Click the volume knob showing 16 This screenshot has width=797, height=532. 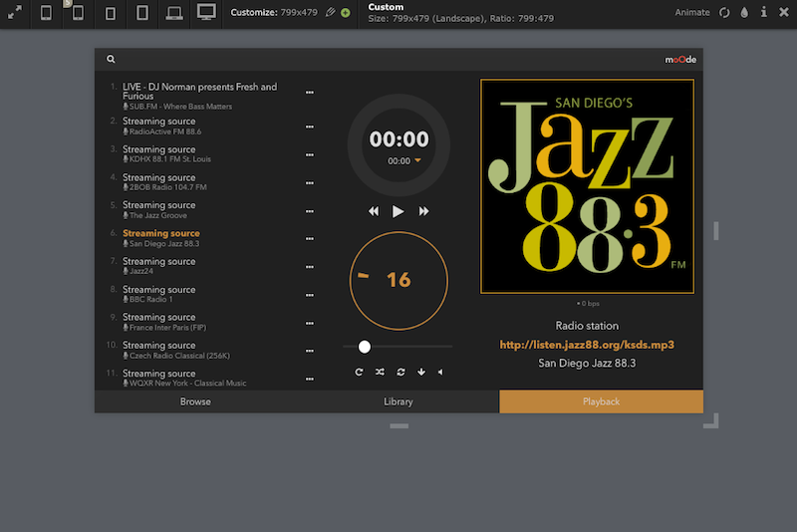[399, 281]
